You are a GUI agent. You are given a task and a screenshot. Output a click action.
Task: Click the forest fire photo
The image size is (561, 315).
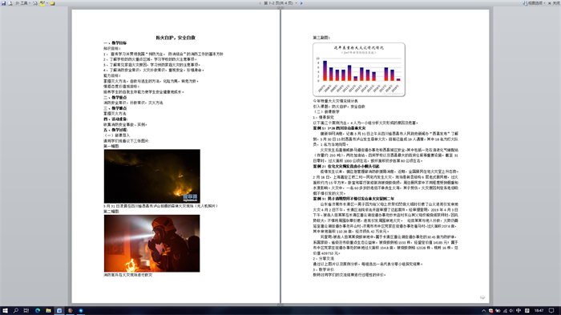pyautogui.click(x=152, y=176)
